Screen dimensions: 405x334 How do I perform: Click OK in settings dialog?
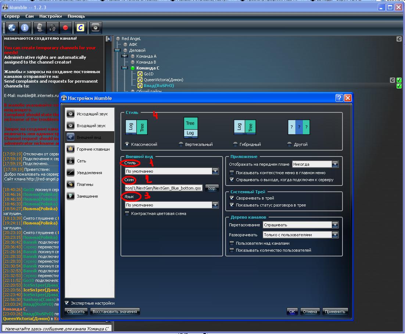(x=292, y=312)
